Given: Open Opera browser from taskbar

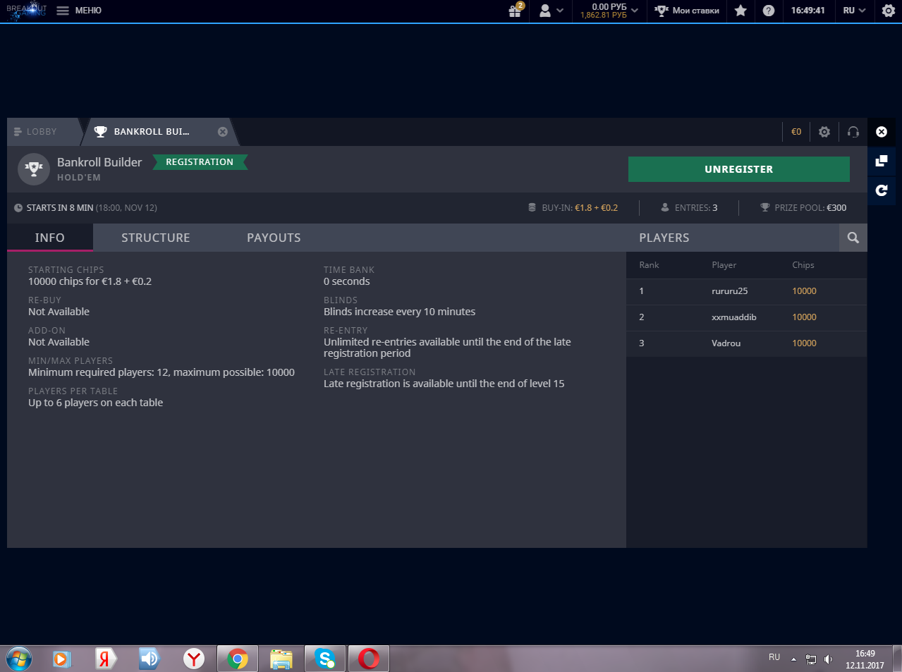Looking at the screenshot, I should pyautogui.click(x=368, y=659).
